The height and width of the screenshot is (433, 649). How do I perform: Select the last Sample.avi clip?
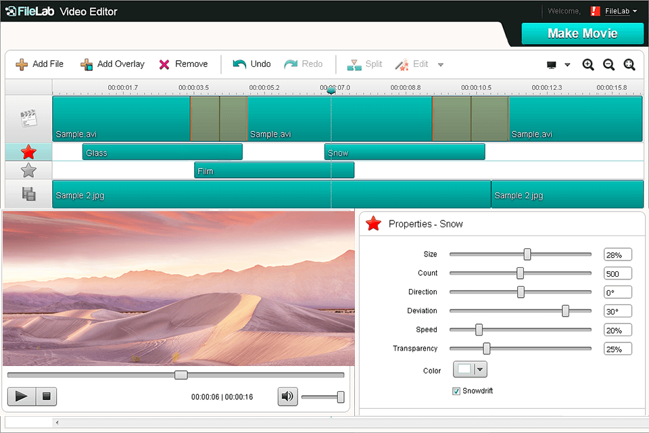(x=575, y=119)
